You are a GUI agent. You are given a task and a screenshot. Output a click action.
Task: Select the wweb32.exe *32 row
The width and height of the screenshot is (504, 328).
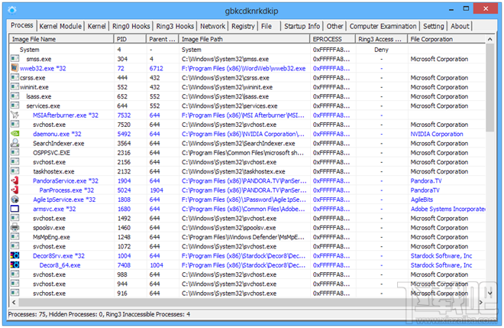pyautogui.click(x=247, y=68)
